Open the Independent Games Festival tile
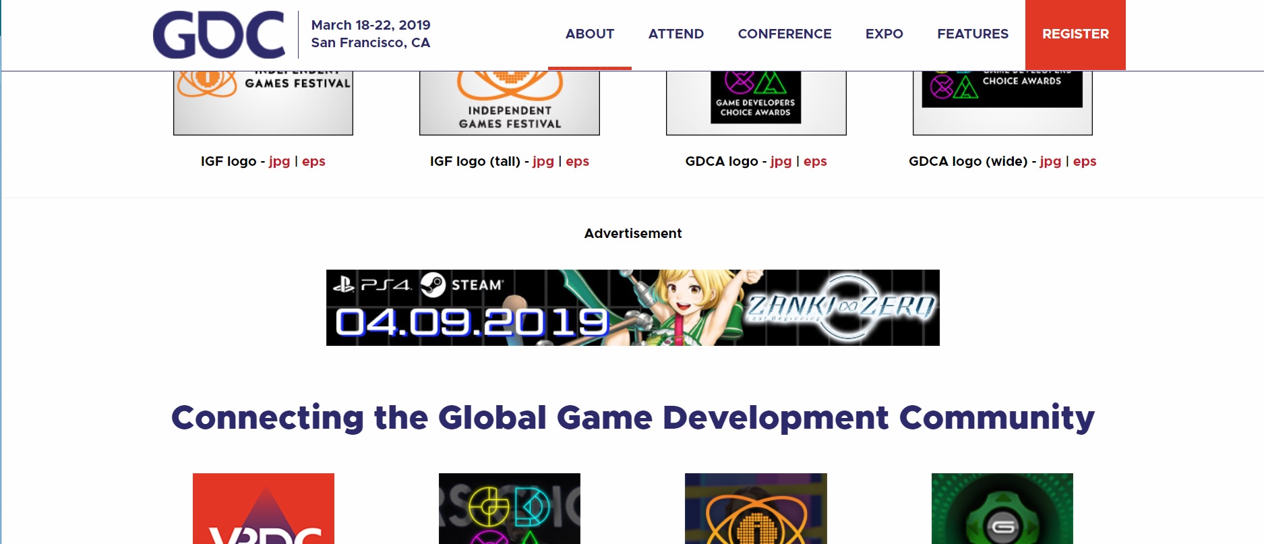This screenshot has height=544, width=1264. point(756,508)
